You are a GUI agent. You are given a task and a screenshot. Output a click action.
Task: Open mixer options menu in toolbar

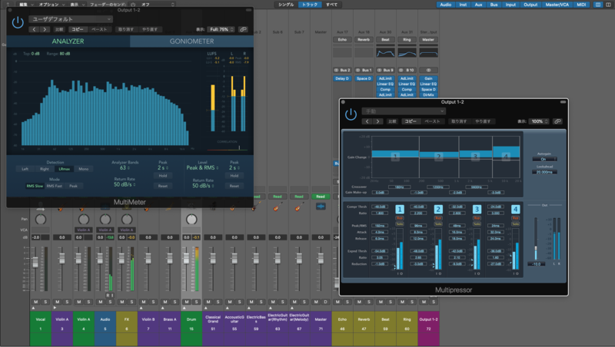point(51,5)
